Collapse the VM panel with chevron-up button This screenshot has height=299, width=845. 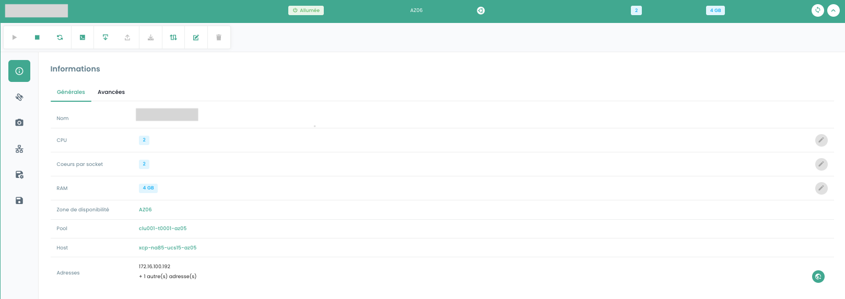point(833,10)
